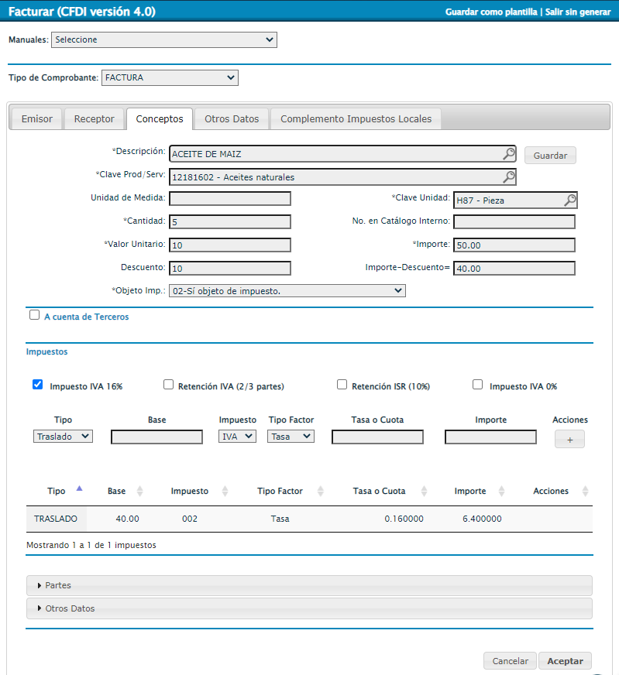
Task: Enable Retención IVA (2/3 partes) checkbox
Action: (x=168, y=385)
